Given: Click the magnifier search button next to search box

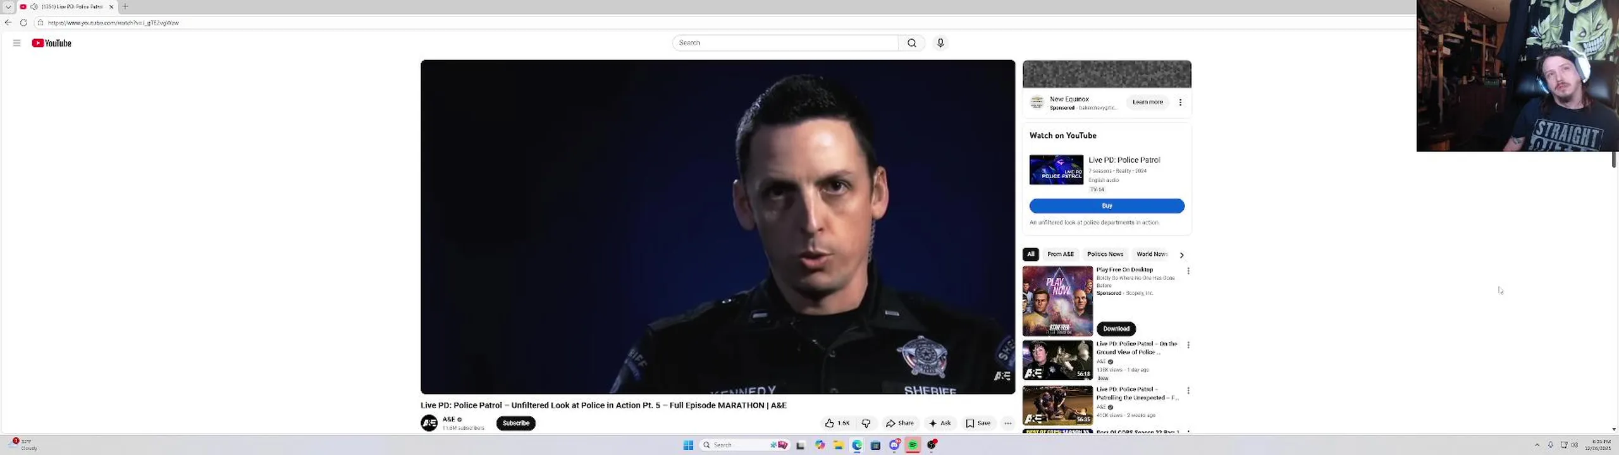Looking at the screenshot, I should [911, 43].
